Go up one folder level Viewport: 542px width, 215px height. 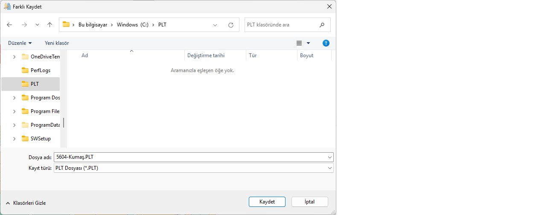[50, 25]
